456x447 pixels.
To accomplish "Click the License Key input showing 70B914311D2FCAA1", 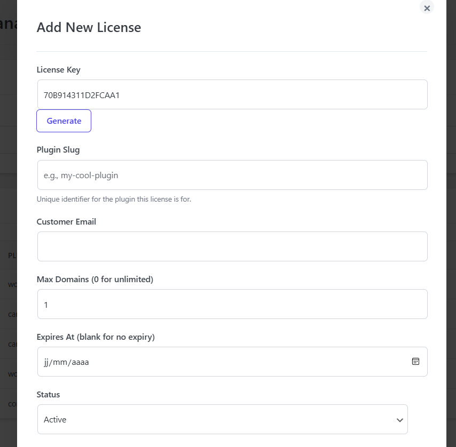I will tap(232, 94).
